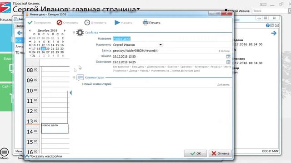Toggle the 'Без времени' option
Viewport: 291px width, 163px height.
[x=121, y=67]
